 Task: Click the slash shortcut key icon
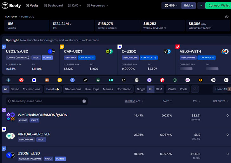click(x=84, y=101)
